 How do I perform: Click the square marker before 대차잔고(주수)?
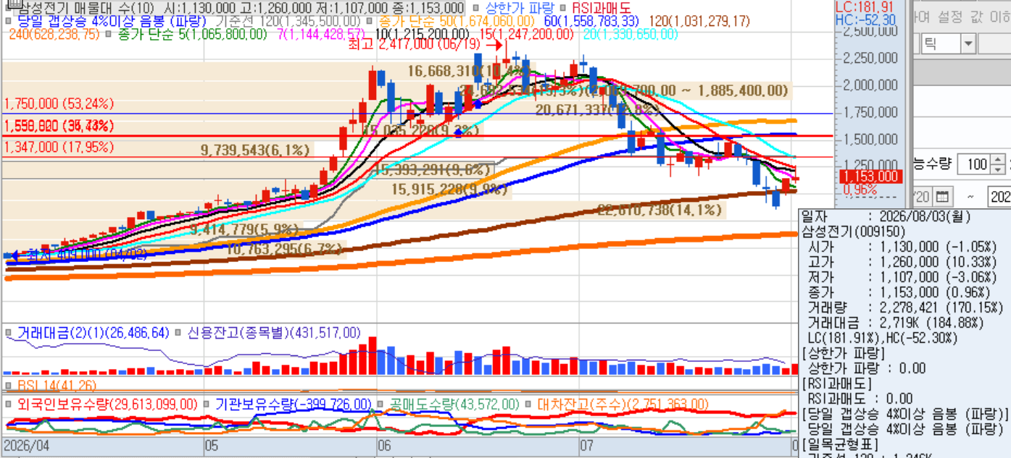pyautogui.click(x=528, y=404)
